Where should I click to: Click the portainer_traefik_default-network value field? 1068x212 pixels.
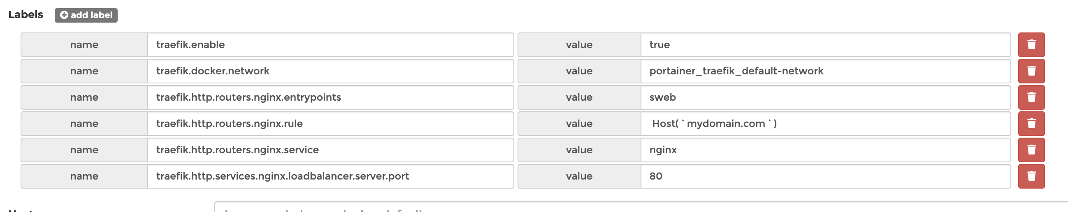point(825,71)
